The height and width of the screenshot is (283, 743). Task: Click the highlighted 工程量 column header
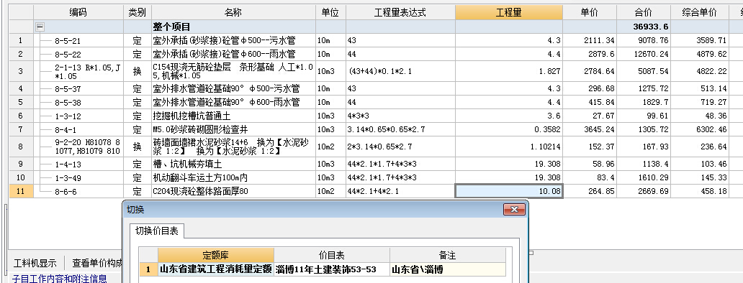click(509, 13)
